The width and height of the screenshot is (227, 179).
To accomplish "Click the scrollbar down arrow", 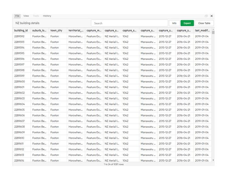I will (x=213, y=160).
